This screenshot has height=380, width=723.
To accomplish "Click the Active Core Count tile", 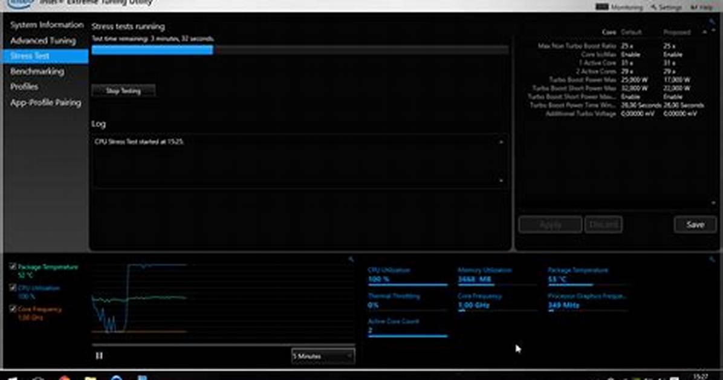I will [407, 327].
